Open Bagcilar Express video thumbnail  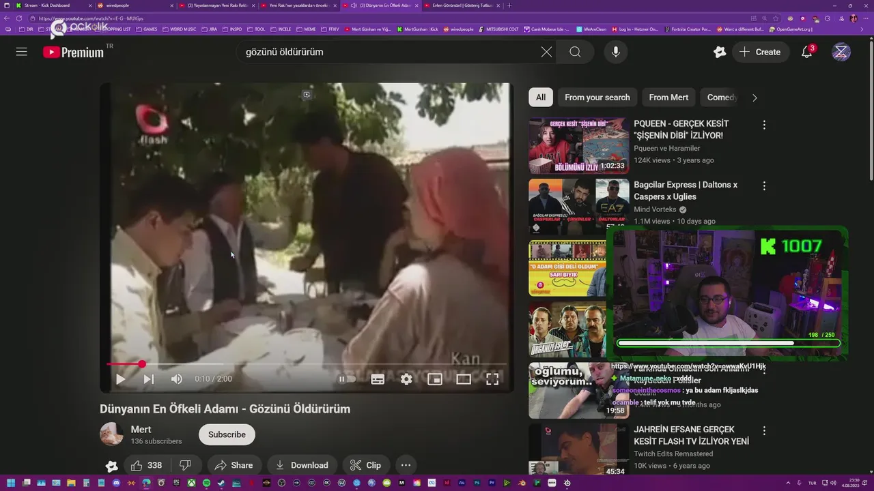point(578,207)
